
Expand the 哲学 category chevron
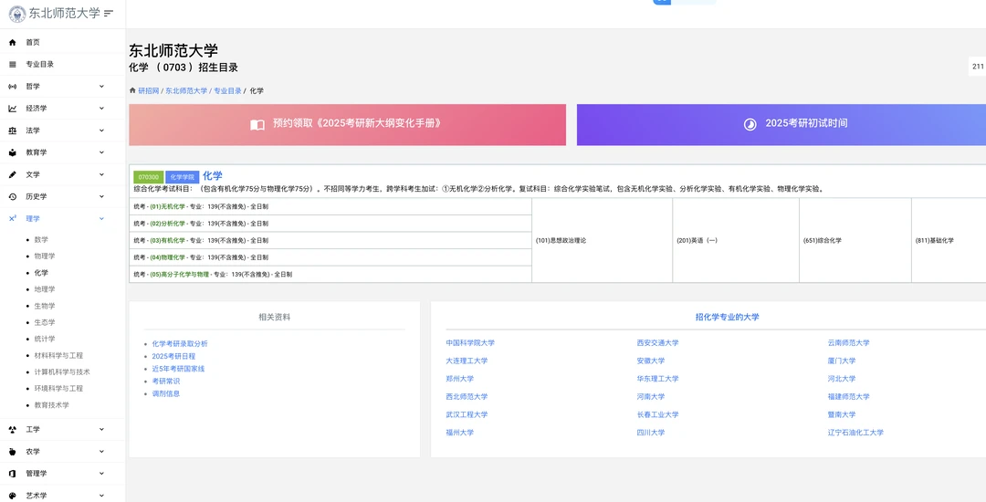pos(102,86)
